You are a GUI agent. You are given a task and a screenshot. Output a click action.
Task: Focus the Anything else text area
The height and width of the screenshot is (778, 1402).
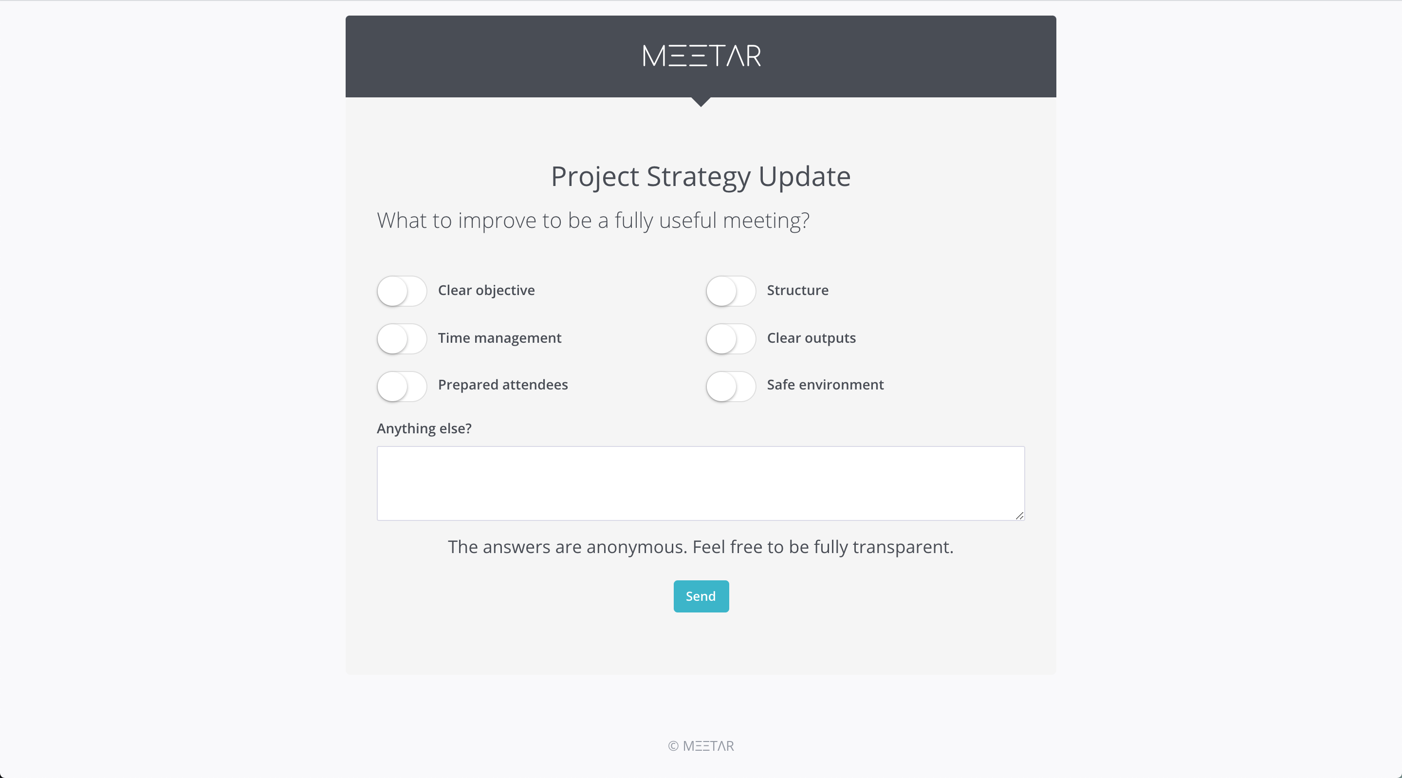pos(700,483)
